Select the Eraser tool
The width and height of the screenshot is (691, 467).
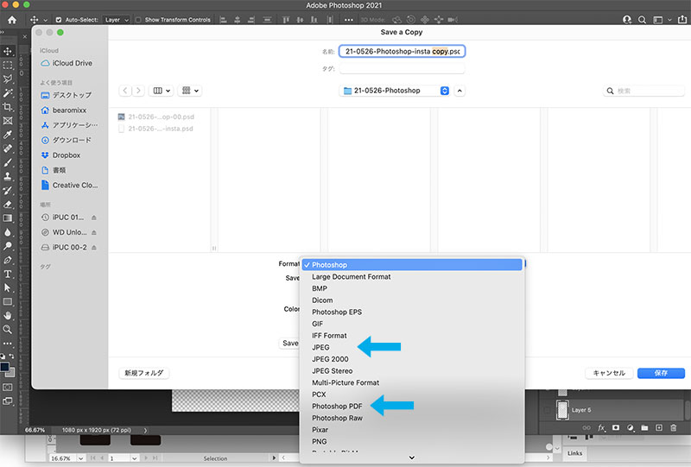pos(8,205)
